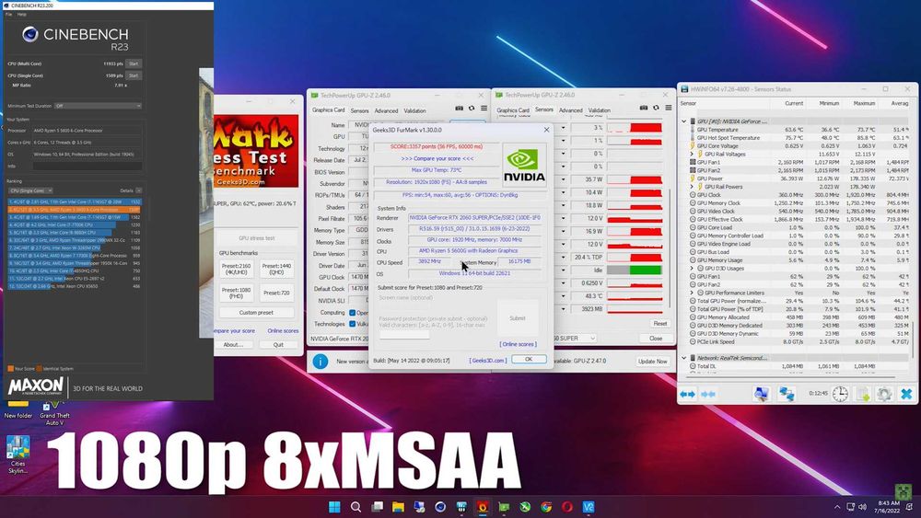Click the Preset:1080 (FHD) benchmark button
Image resolution: width=921 pixels, height=518 pixels.
click(x=236, y=293)
